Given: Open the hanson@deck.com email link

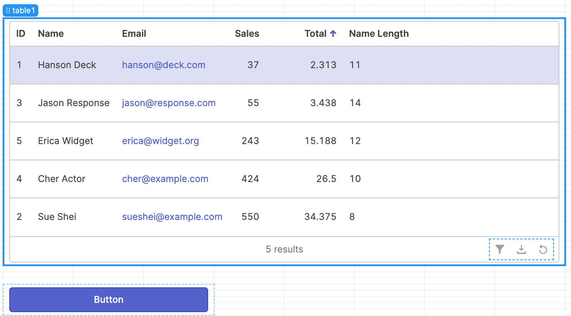Looking at the screenshot, I should [x=164, y=65].
